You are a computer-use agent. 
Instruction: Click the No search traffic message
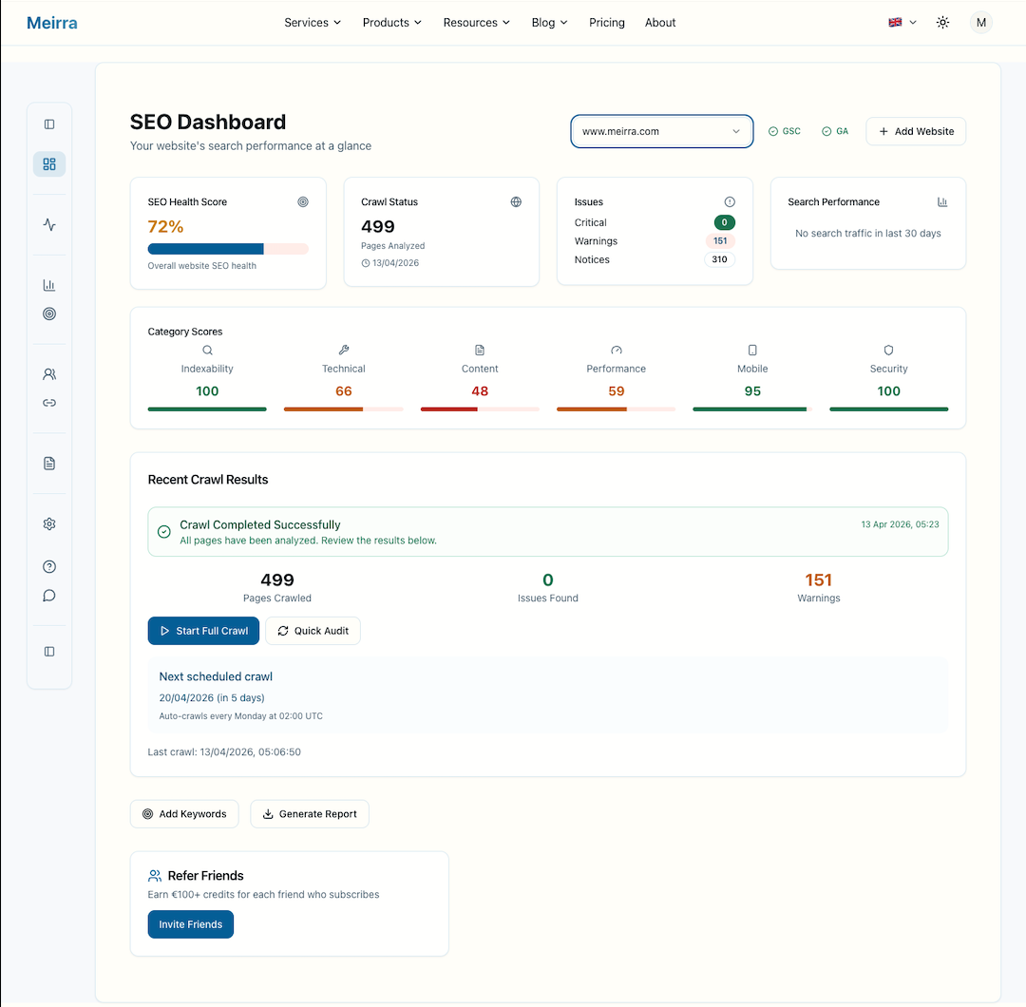click(867, 234)
